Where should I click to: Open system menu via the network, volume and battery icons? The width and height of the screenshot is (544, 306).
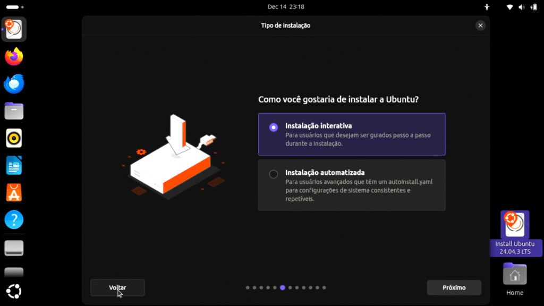click(x=521, y=7)
